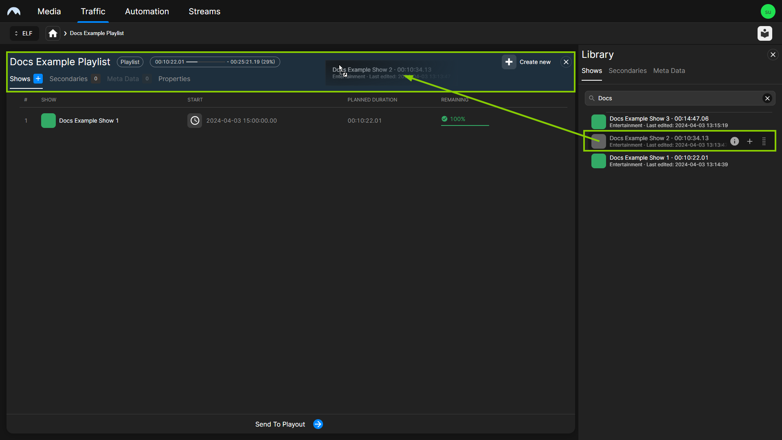
Task: Switch to Automation menu
Action: [147, 11]
